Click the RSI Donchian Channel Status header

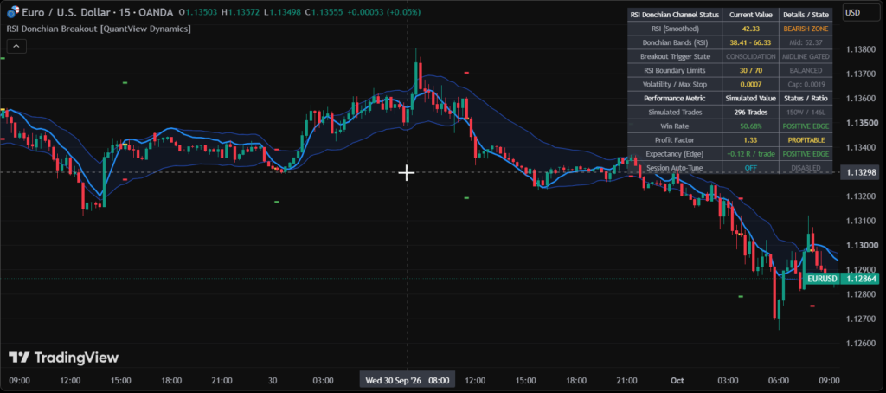pos(675,15)
